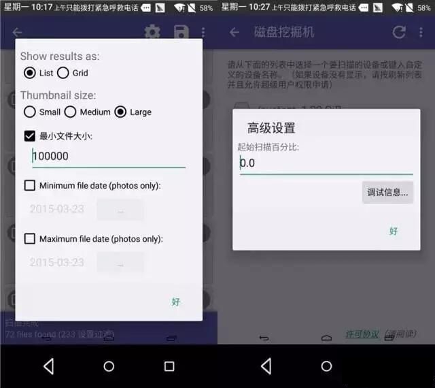Tap message notification icon on right status bar

pos(364,7)
